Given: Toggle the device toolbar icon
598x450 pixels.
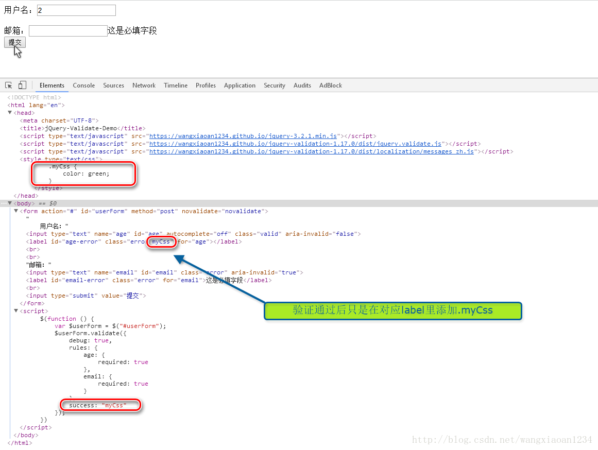Looking at the screenshot, I should (x=23, y=85).
